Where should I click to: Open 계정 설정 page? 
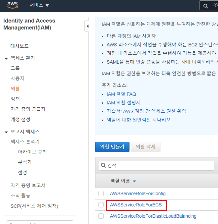[20, 119]
